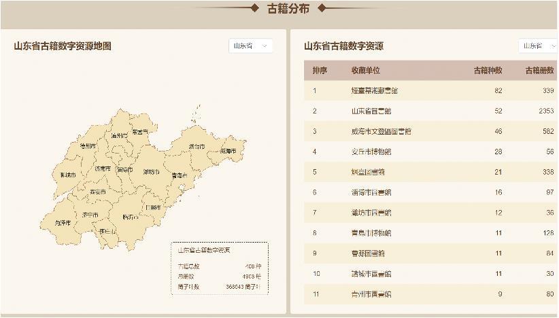559x318 pixels.
Task: Open the rank 11 library with 80 volumes
Action: point(371,294)
